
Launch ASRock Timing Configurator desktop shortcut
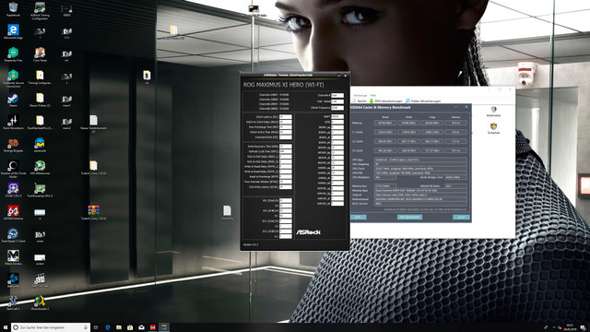[x=40, y=10]
